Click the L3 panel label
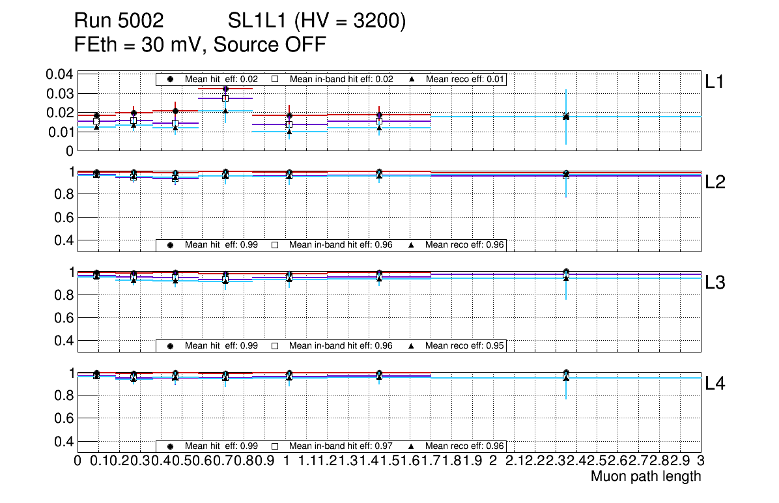 (715, 283)
